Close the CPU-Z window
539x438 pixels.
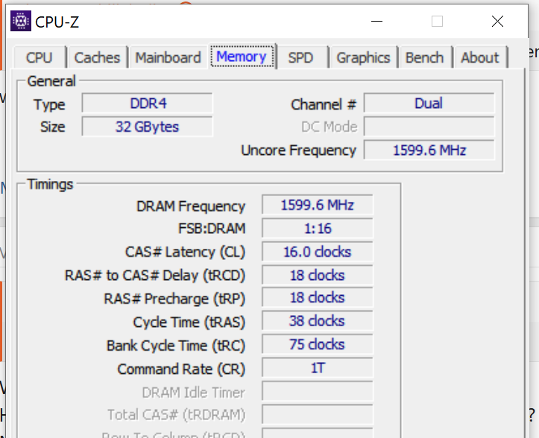coord(497,22)
